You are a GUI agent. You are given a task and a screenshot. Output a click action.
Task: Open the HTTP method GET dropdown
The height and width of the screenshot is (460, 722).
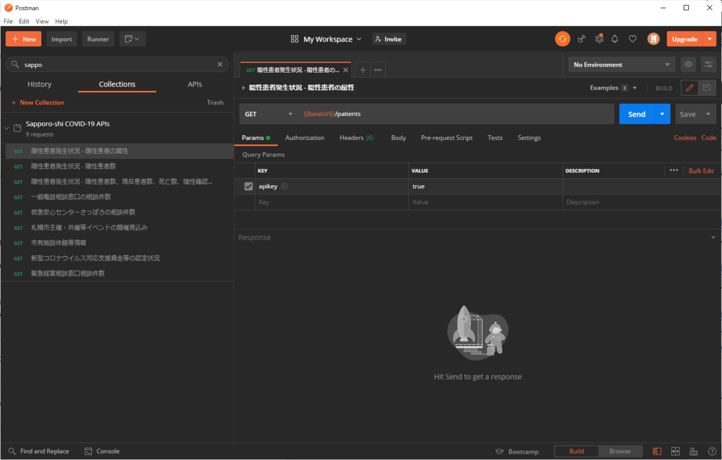(268, 114)
